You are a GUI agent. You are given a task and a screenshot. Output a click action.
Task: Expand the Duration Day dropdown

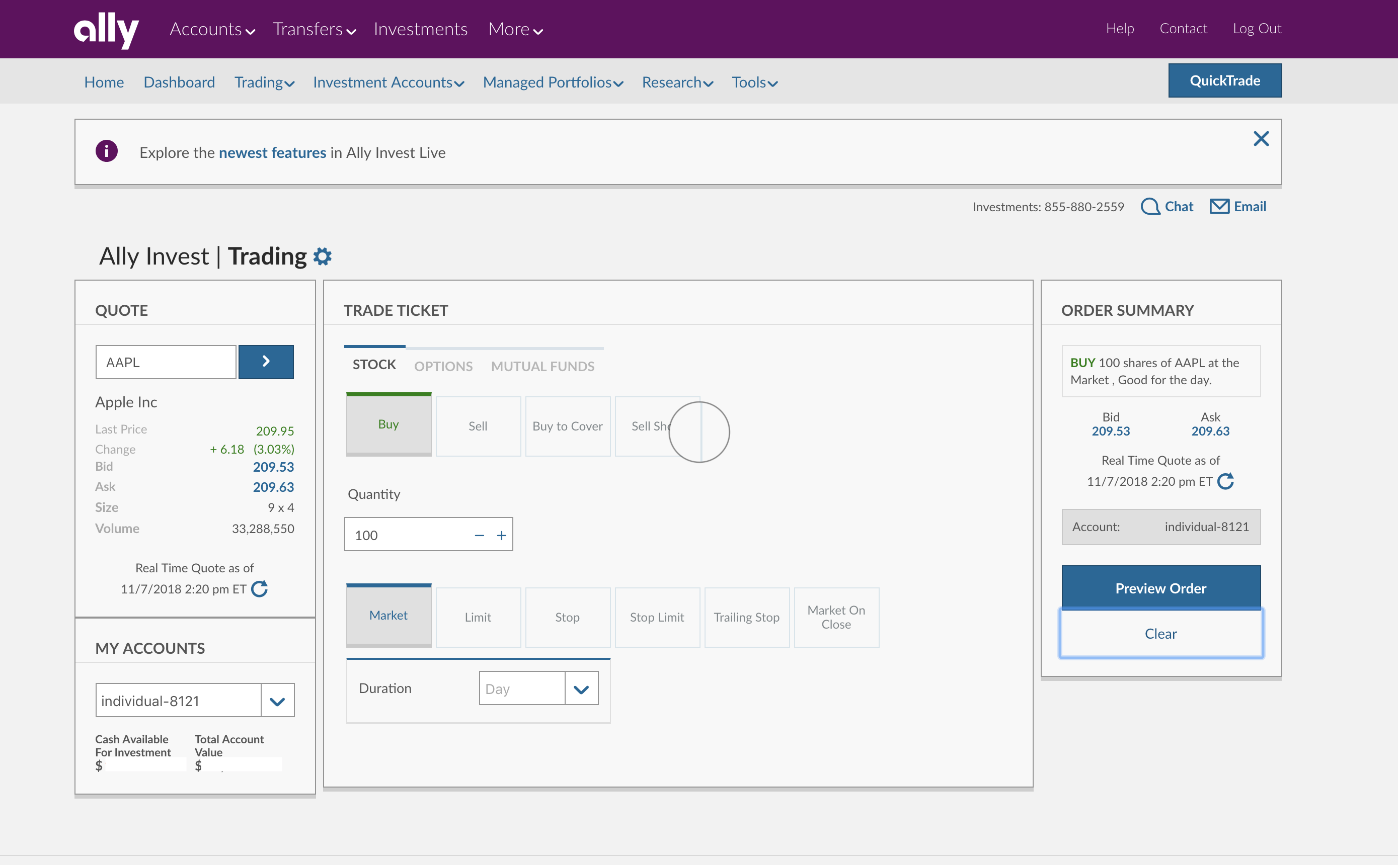(x=581, y=687)
